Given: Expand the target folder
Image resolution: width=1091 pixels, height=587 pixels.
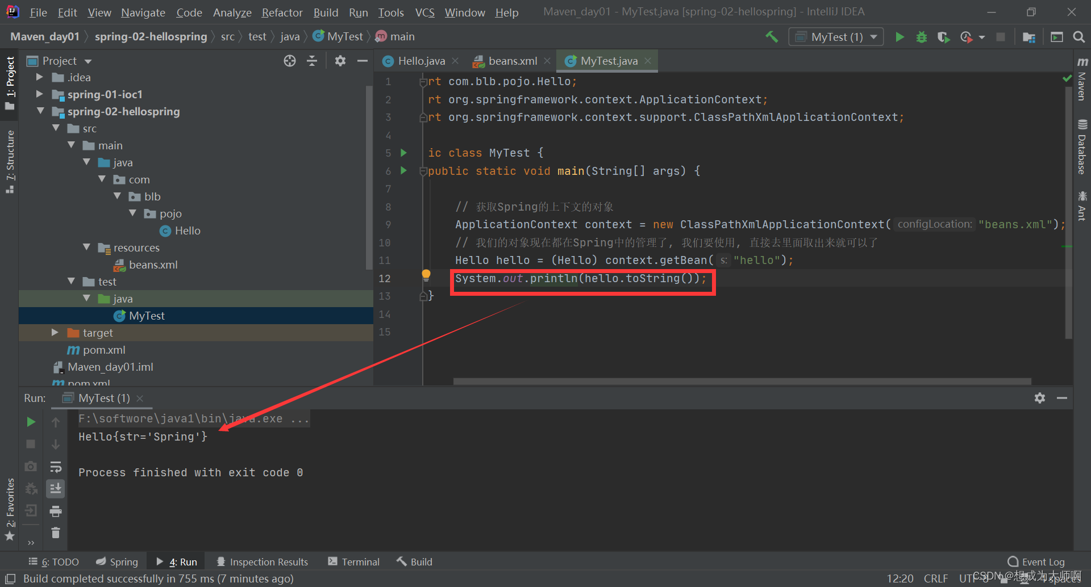Looking at the screenshot, I should [55, 333].
